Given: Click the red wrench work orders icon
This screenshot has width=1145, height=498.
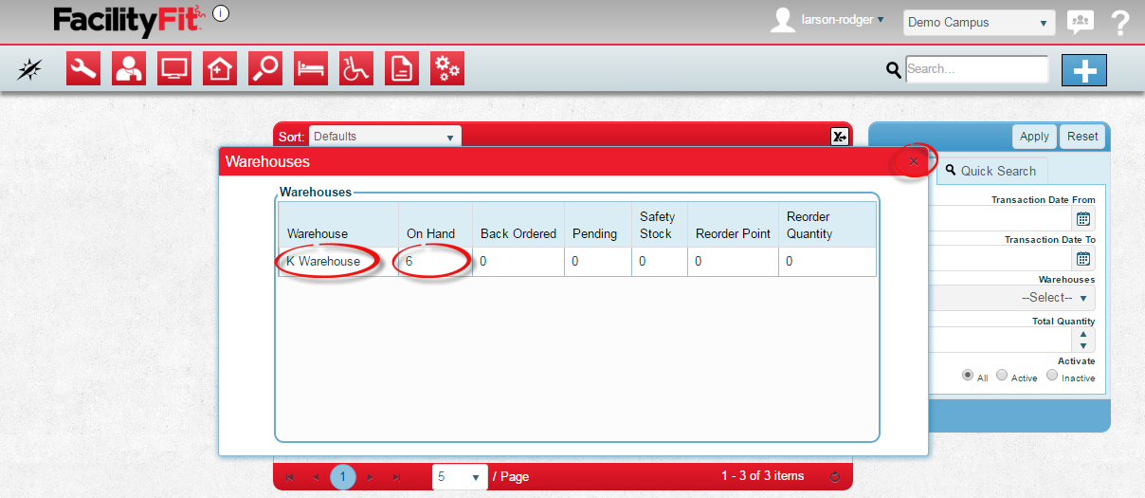Looking at the screenshot, I should pos(83,68).
